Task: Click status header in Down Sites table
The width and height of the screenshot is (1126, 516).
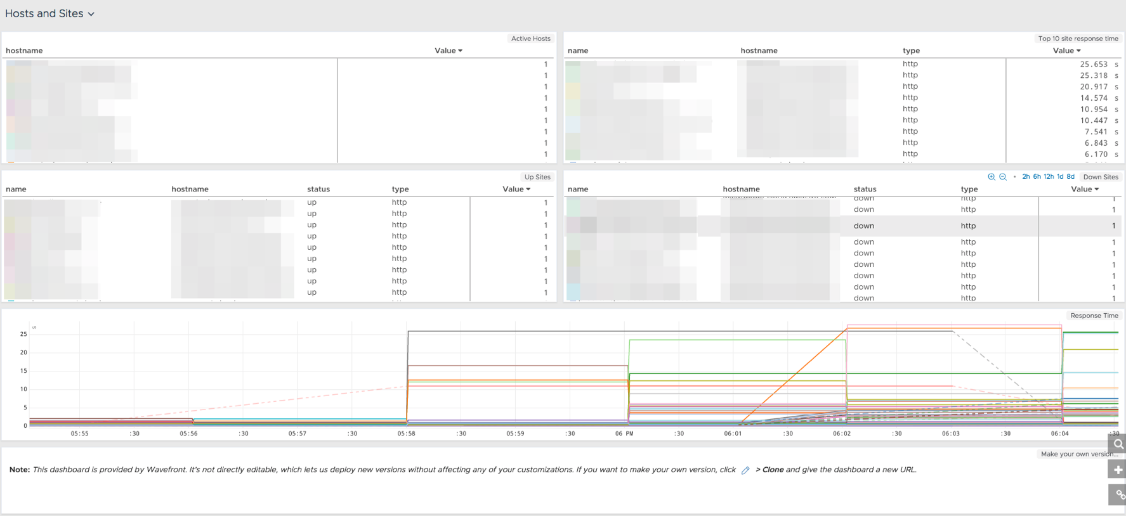Action: point(865,189)
